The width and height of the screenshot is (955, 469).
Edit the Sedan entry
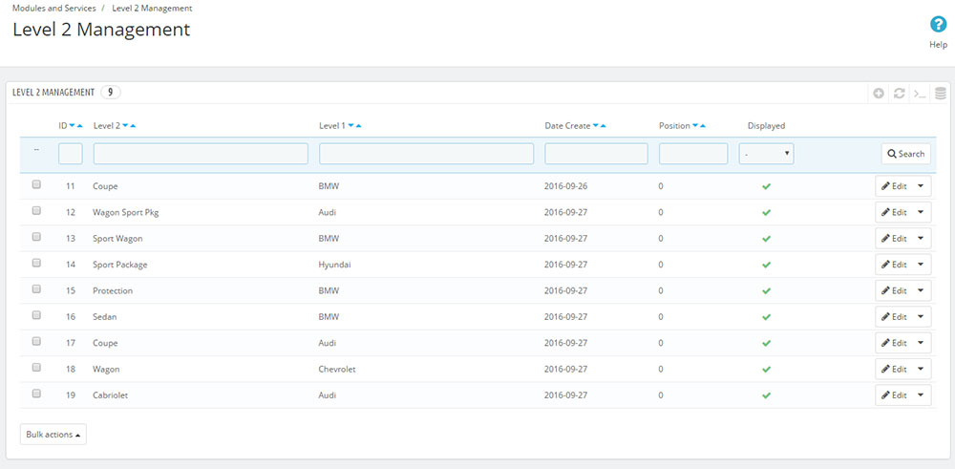click(x=894, y=317)
